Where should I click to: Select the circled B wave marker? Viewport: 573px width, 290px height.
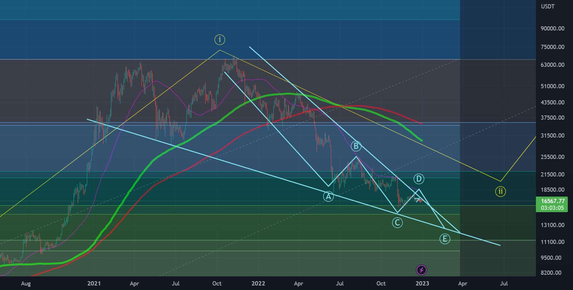356,146
